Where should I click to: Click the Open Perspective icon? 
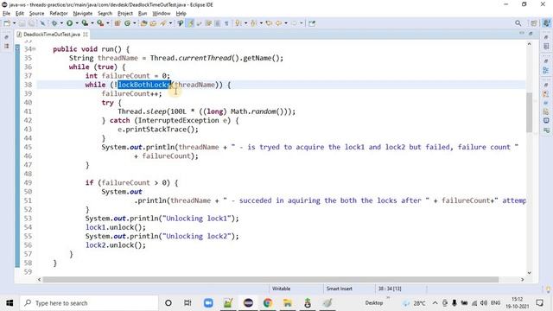click(x=534, y=23)
